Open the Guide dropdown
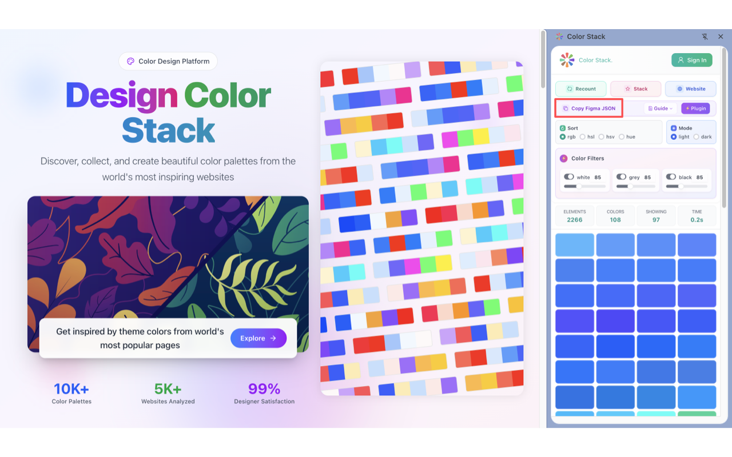This screenshot has height=457, width=732. (660, 108)
